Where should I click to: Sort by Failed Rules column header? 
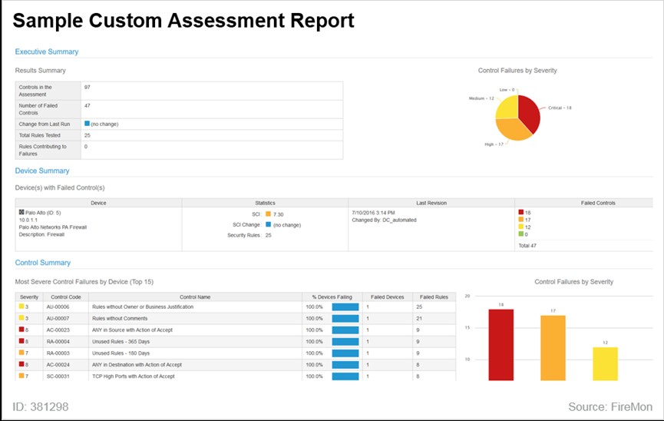click(434, 296)
